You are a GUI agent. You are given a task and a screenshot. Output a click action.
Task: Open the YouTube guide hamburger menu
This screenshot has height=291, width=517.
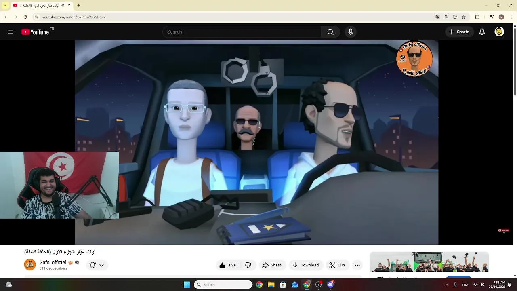tap(11, 32)
